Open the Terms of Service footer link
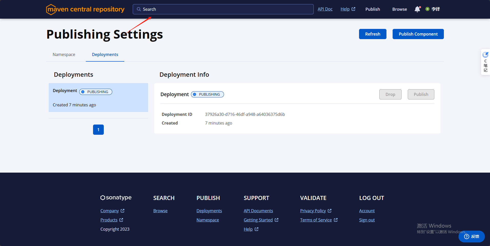This screenshot has height=246, width=490. (x=316, y=220)
